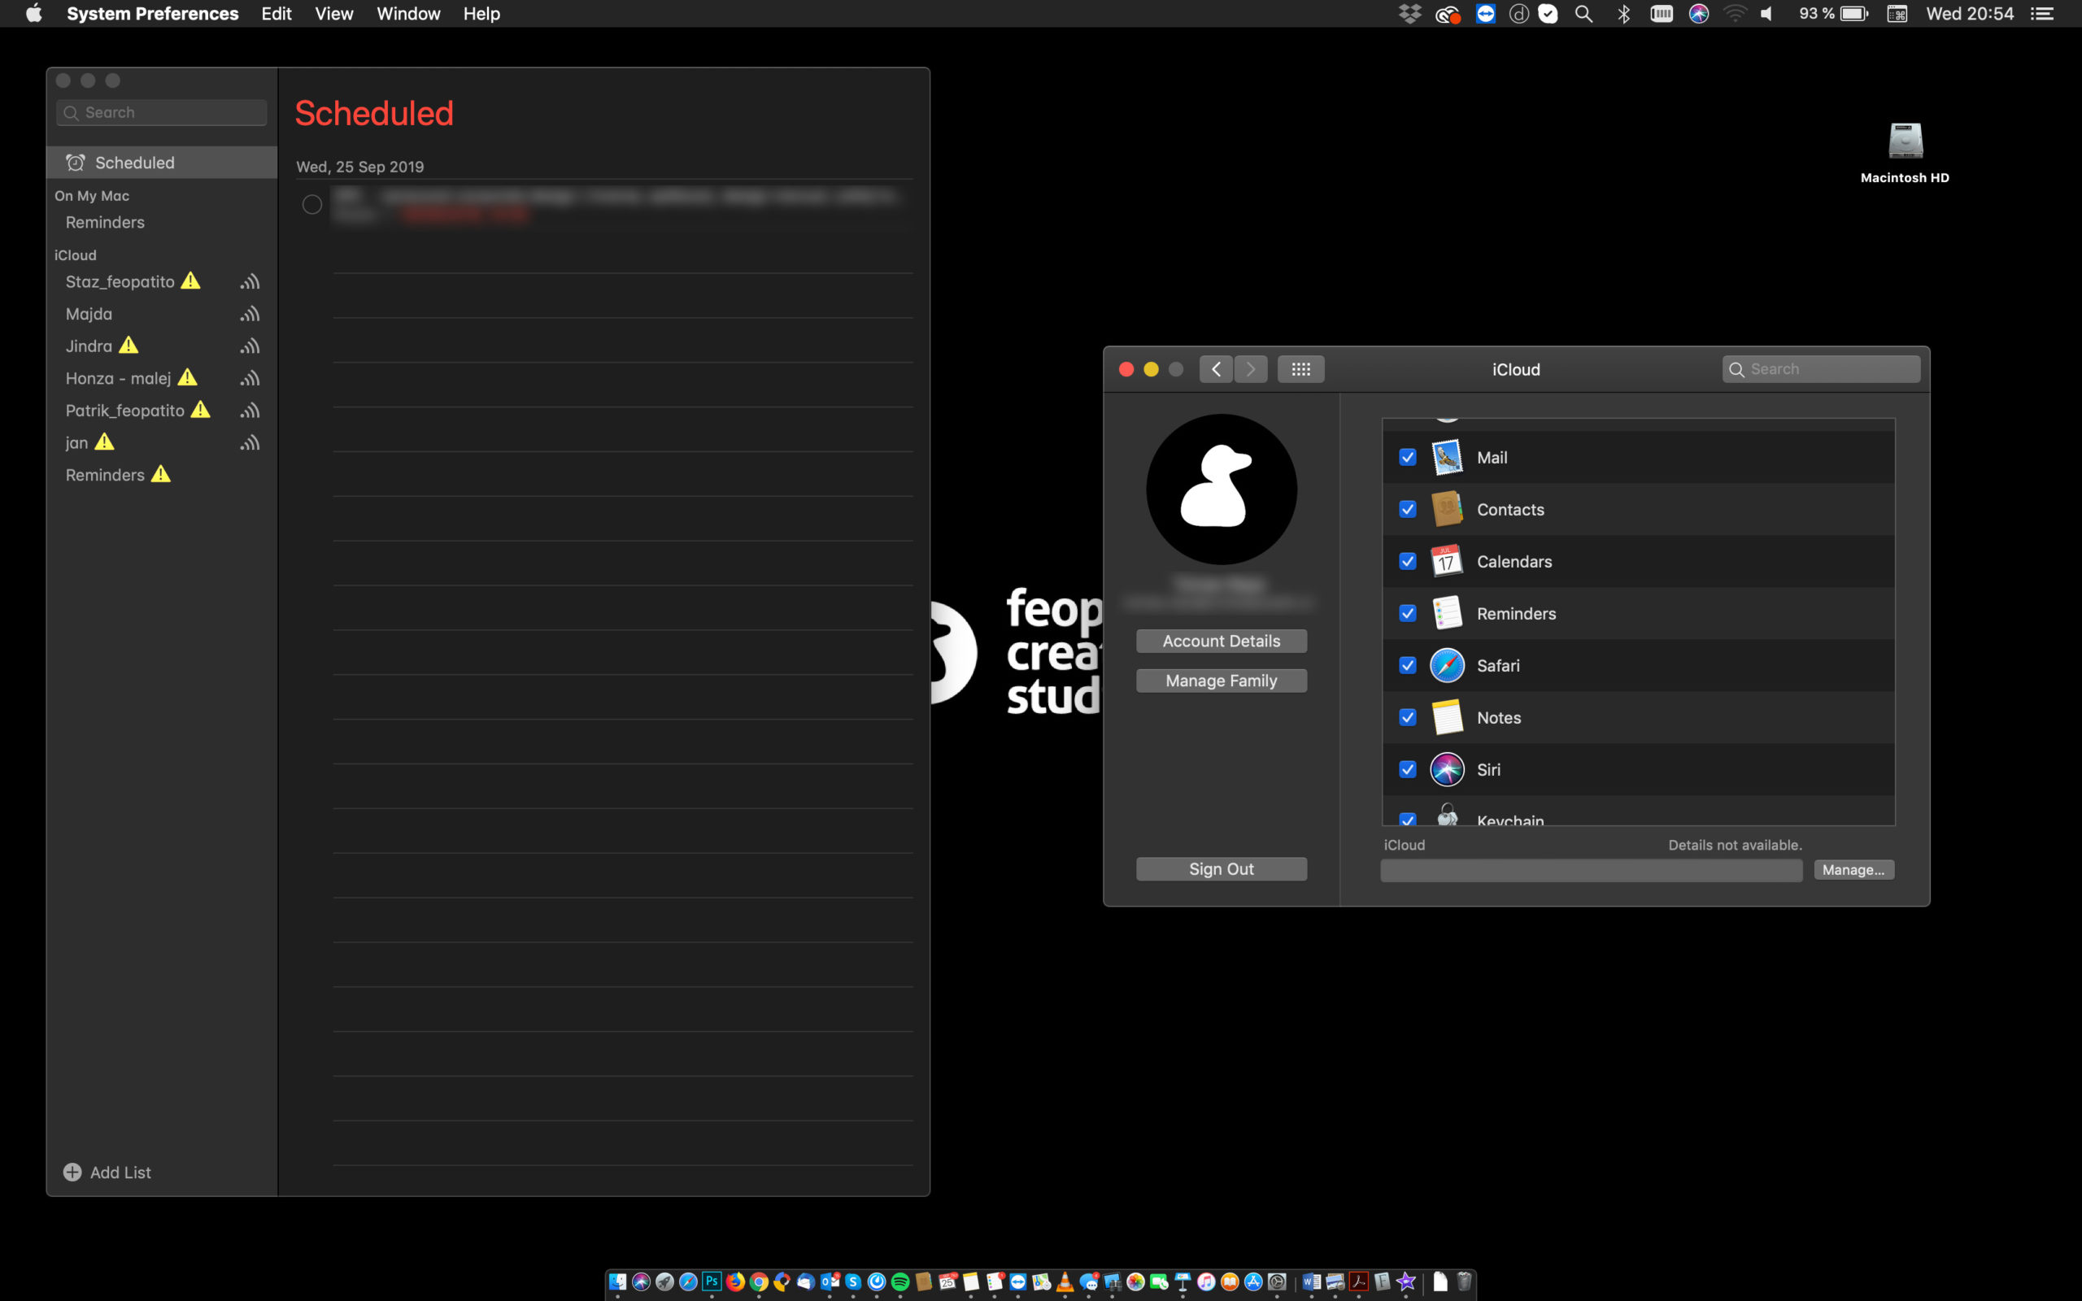Click the Calendars icon in the iCloud pane
The image size is (2082, 1301).
pyautogui.click(x=1445, y=561)
